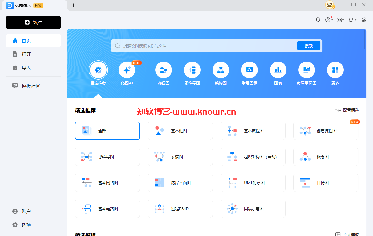Choose the 基本流程图 card
Screen dimensions: 373x236
point(253,131)
